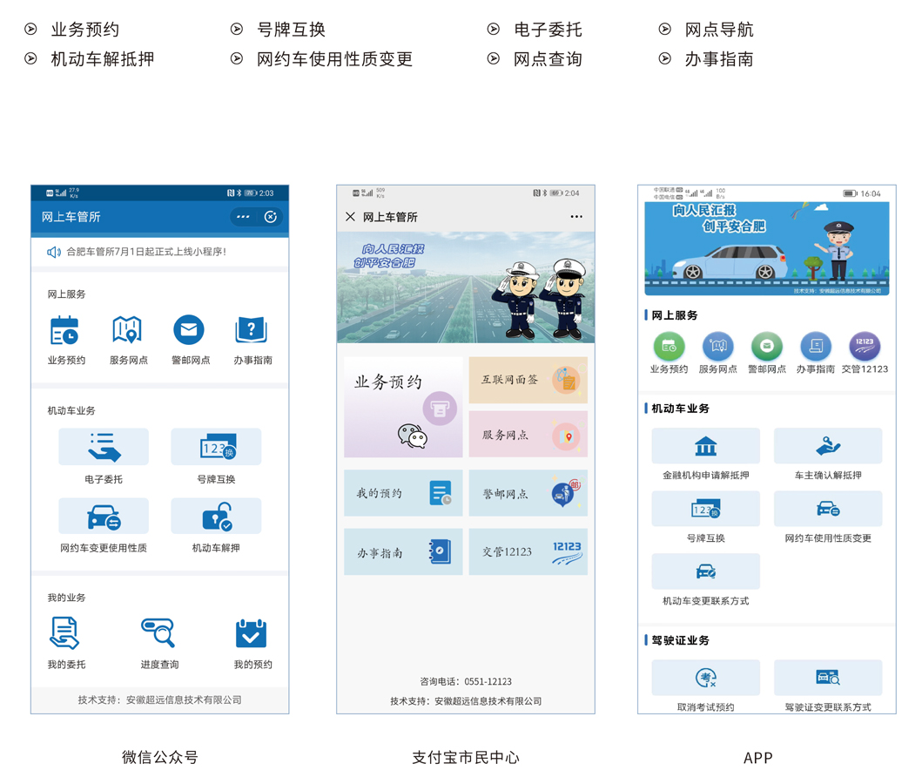Open 办事指南 tile in Alipay panel
Screen dimensions: 922x784
pos(403,552)
